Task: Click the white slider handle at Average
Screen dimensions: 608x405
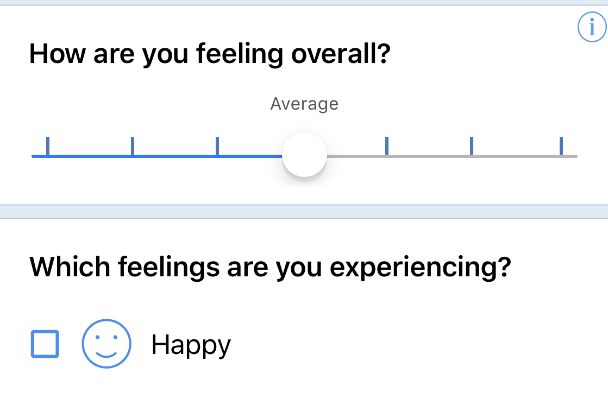Action: coord(304,155)
